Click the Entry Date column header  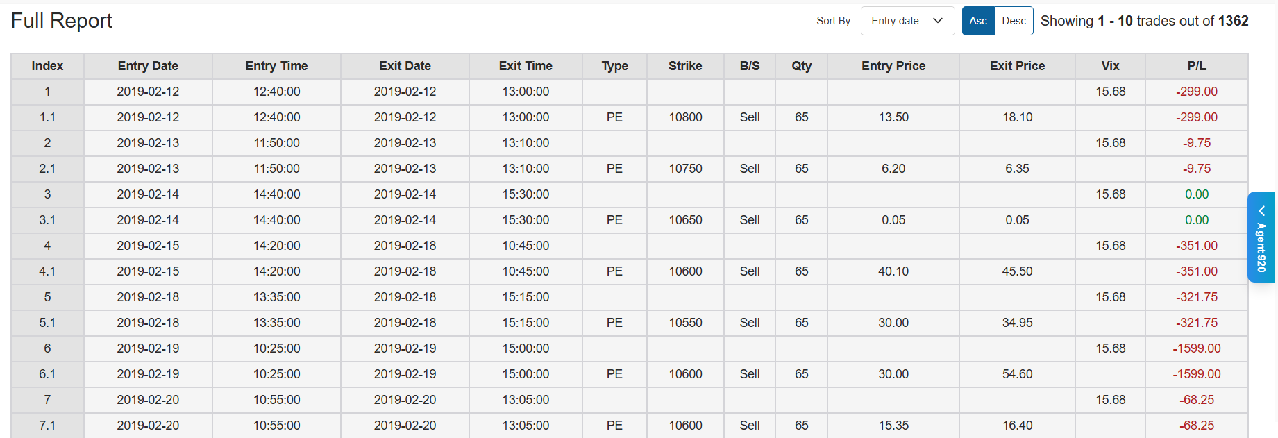[x=148, y=66]
